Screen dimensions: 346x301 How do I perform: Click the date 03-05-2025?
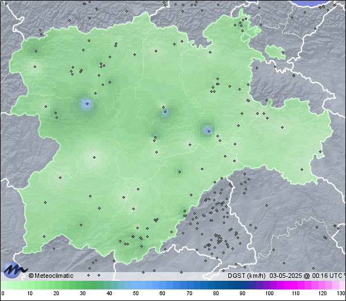point(286,276)
